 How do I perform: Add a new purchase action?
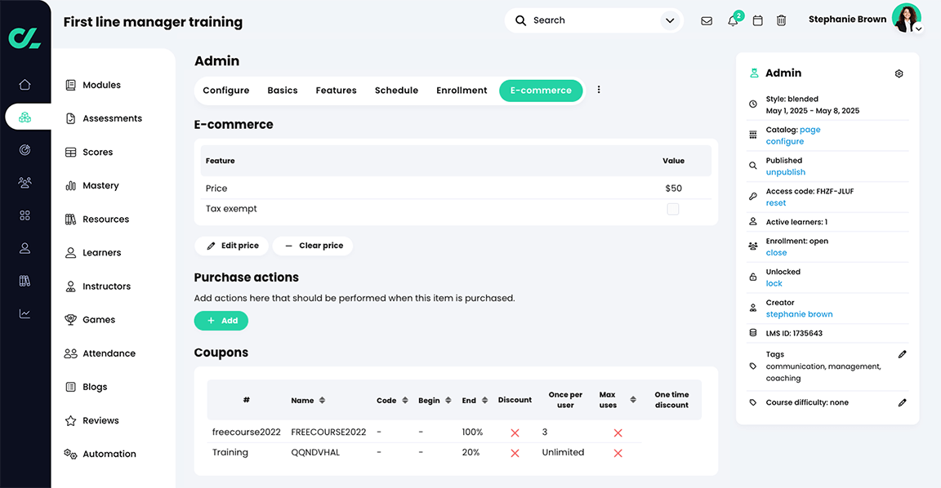tap(221, 321)
